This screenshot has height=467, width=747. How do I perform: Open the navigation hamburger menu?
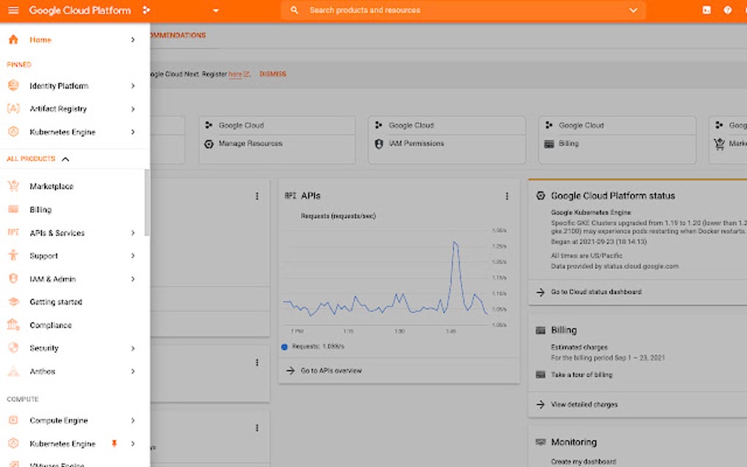12,10
